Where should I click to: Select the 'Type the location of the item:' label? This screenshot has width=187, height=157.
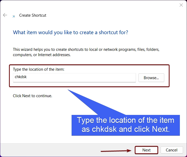point(39,69)
